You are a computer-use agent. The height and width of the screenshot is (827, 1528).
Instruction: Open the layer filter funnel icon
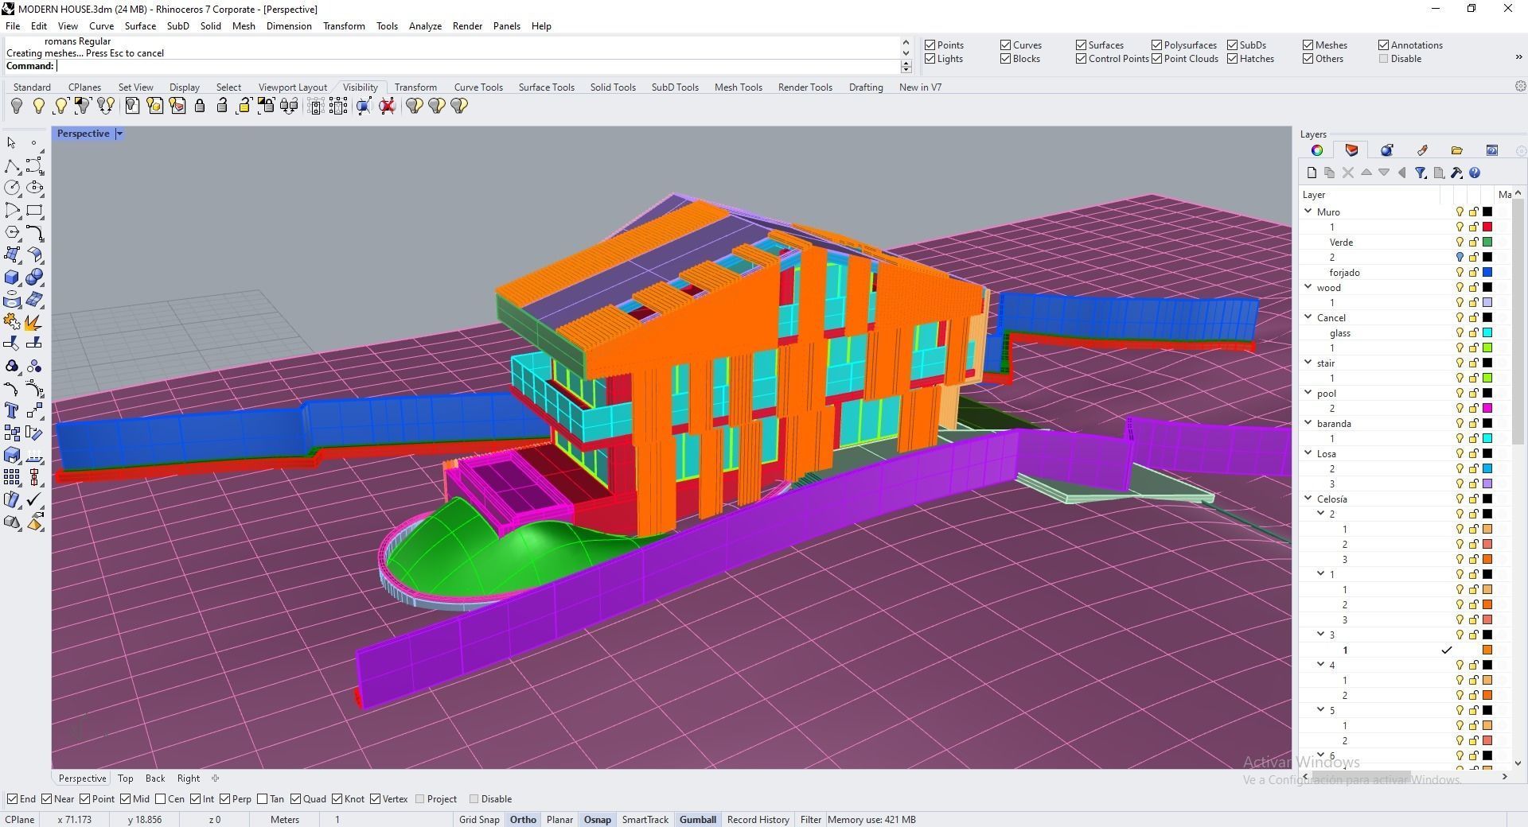click(x=1421, y=173)
